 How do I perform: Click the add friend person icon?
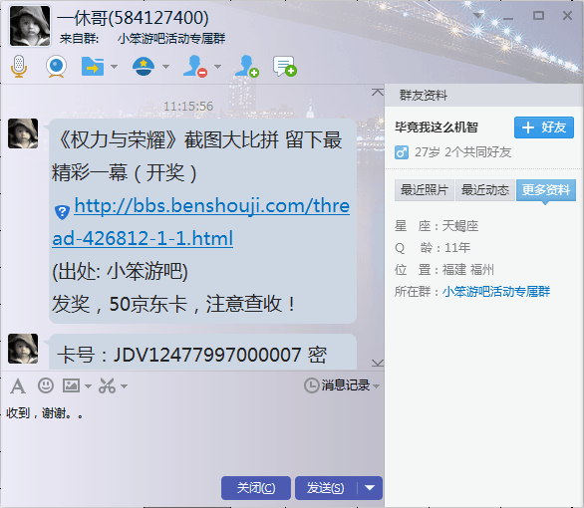246,67
